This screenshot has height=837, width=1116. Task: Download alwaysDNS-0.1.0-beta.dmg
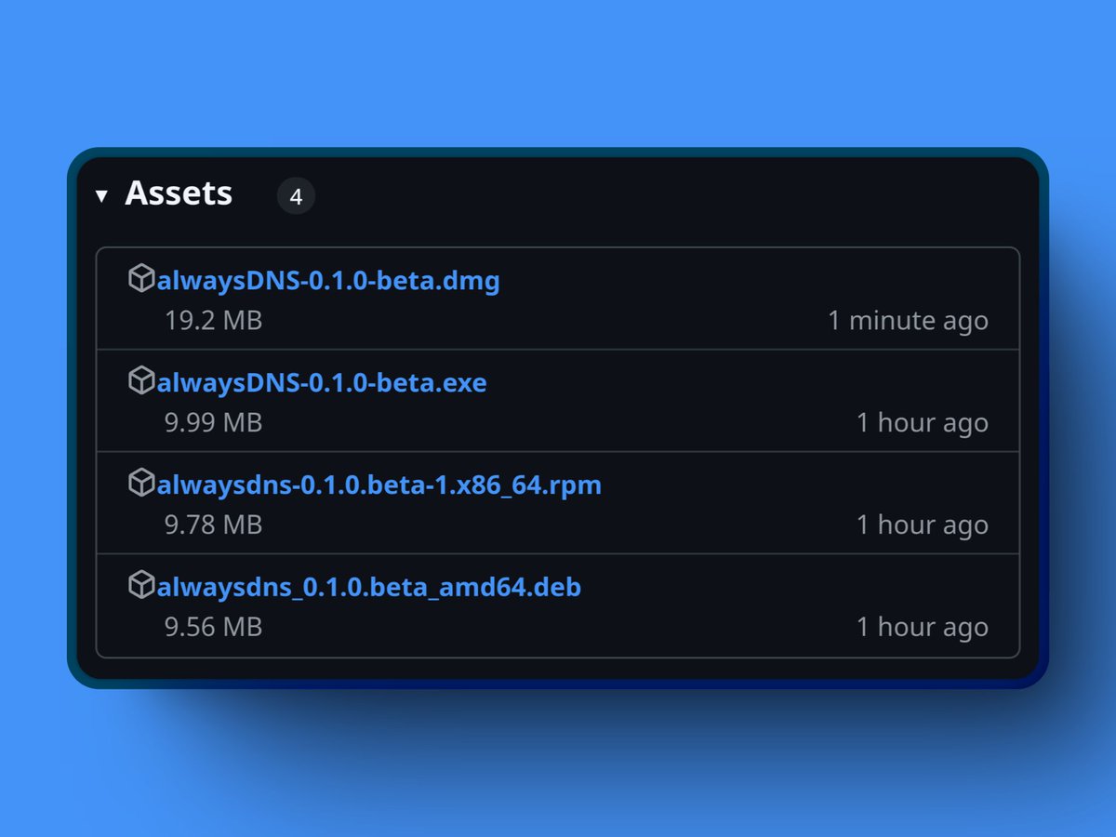328,280
